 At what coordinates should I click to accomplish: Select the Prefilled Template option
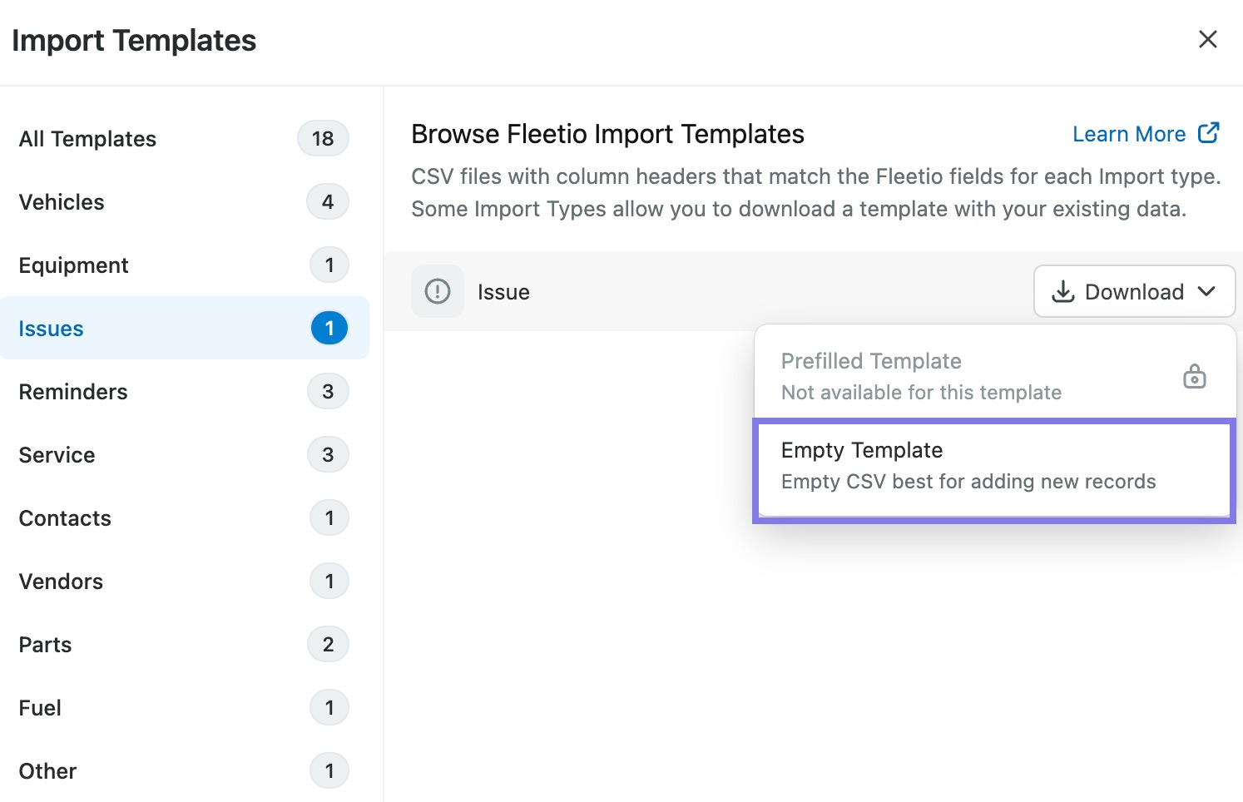coord(995,376)
